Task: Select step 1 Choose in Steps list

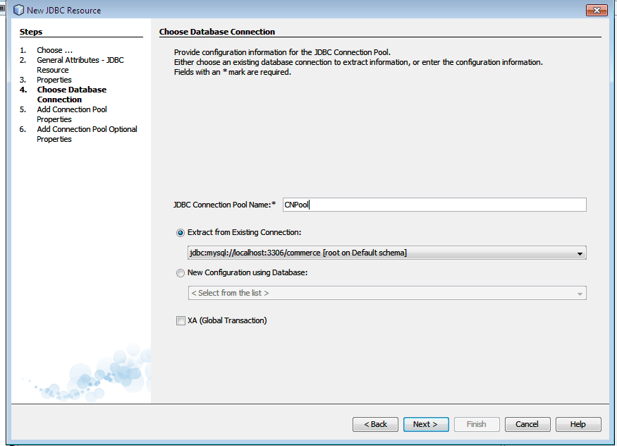Action: pos(55,50)
